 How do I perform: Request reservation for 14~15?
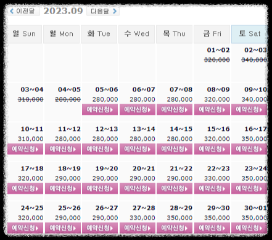point(175,149)
